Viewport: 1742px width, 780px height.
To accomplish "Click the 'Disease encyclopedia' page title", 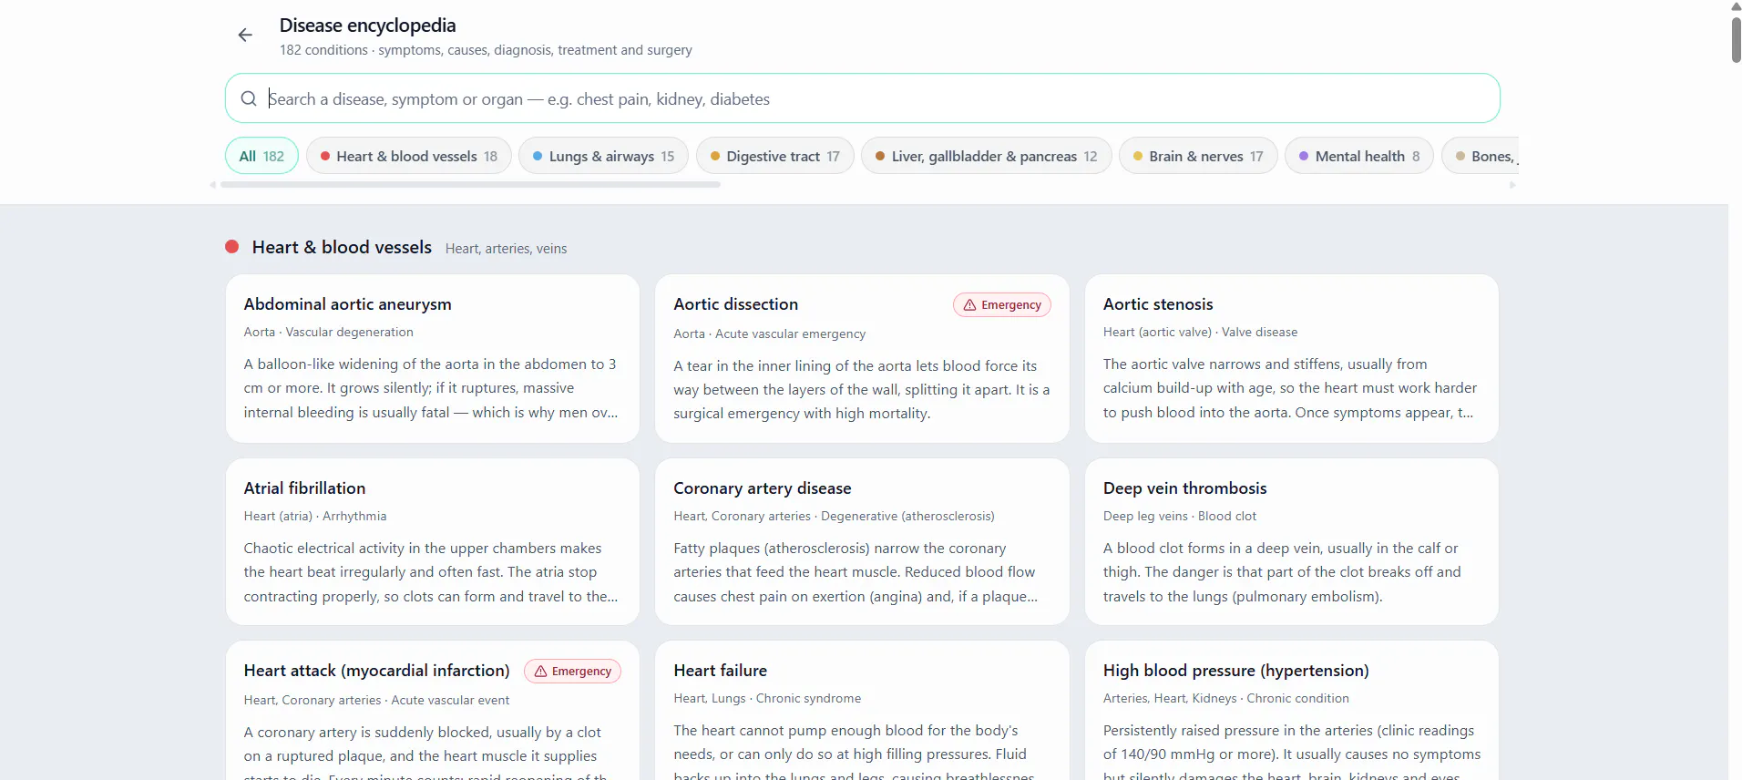I will tap(367, 26).
